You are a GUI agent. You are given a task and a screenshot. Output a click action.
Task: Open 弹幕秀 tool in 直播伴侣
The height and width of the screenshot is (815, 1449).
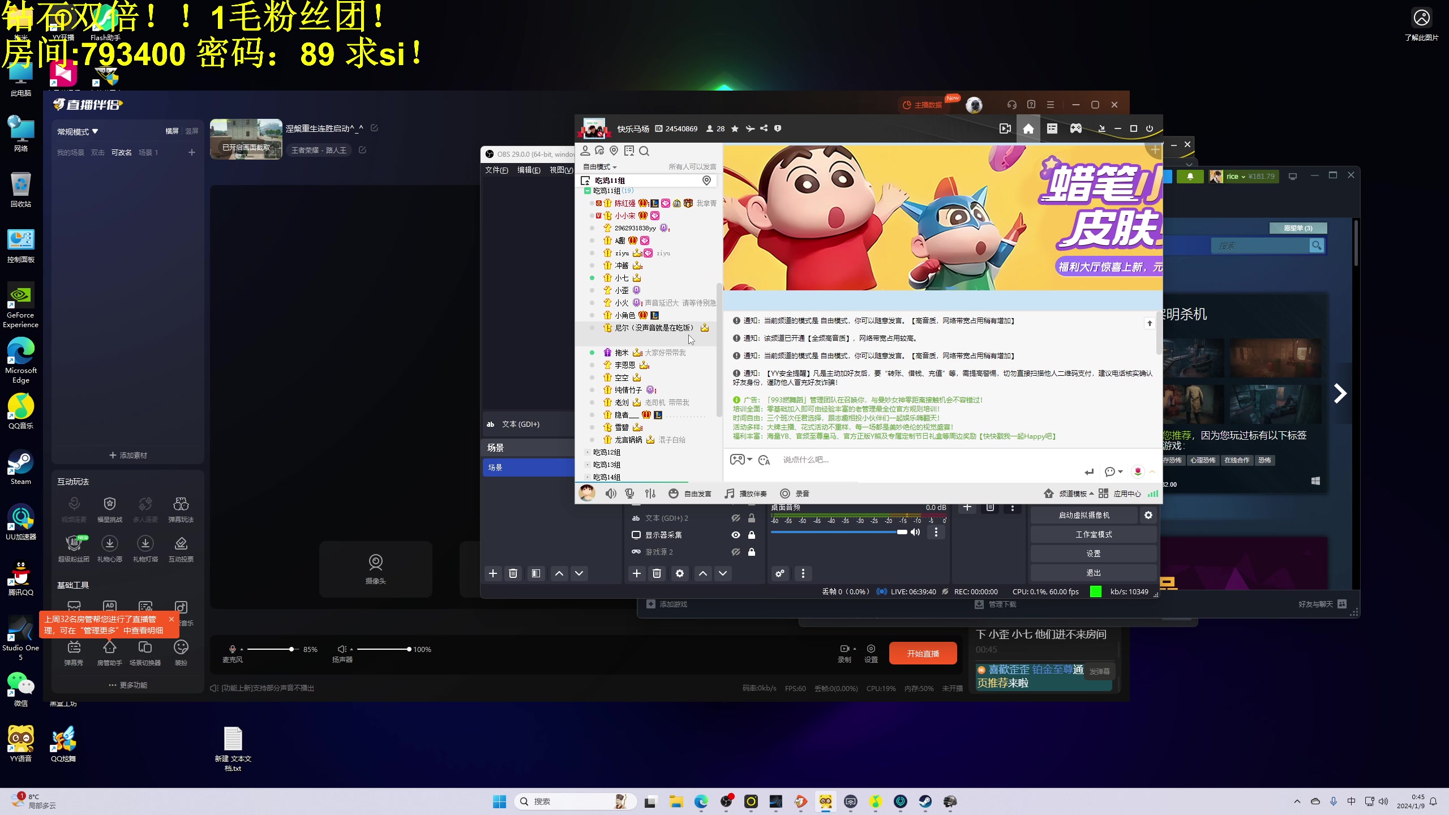(74, 652)
